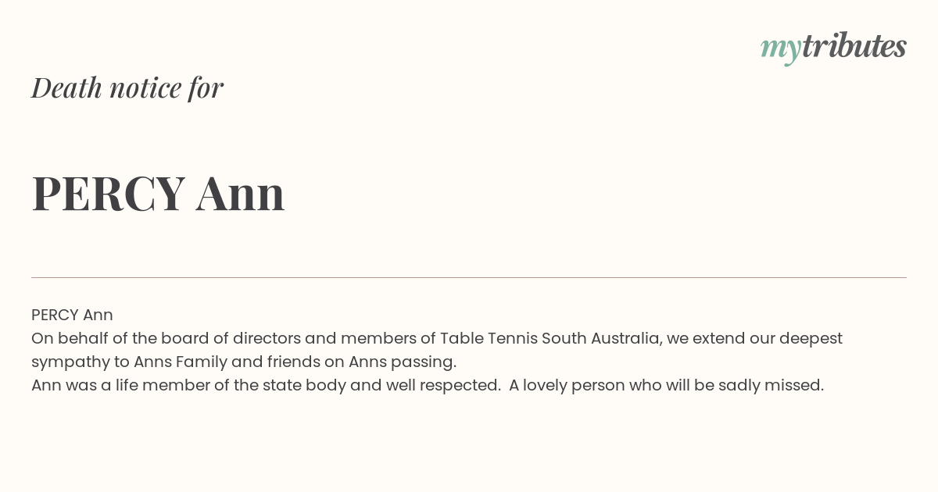Open the mytributes logo
The height and width of the screenshot is (492, 938).
pyautogui.click(x=833, y=48)
